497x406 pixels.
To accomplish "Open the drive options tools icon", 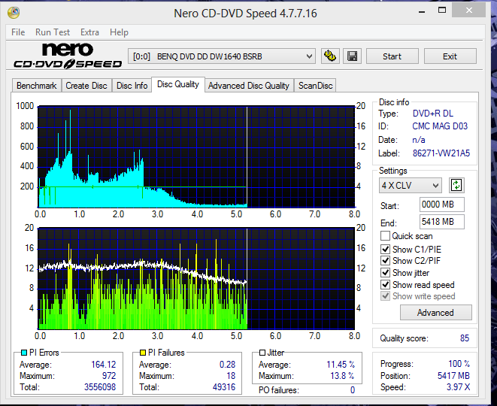I will tap(330, 56).
